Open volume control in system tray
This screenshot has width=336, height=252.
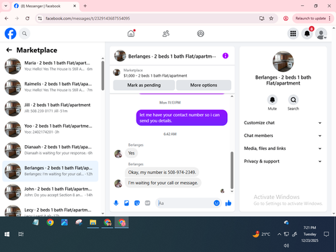point(286,245)
